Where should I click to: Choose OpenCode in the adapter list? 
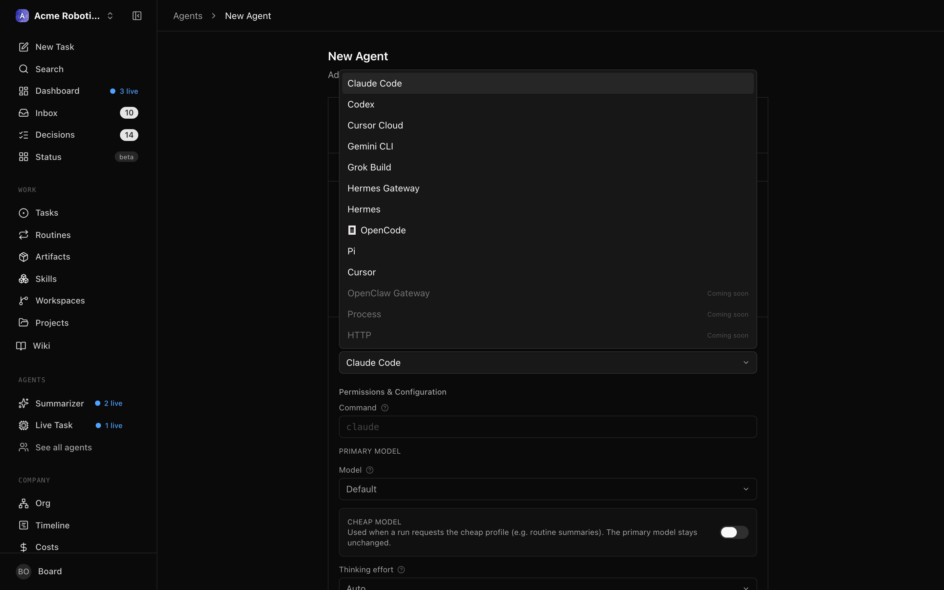coord(548,230)
